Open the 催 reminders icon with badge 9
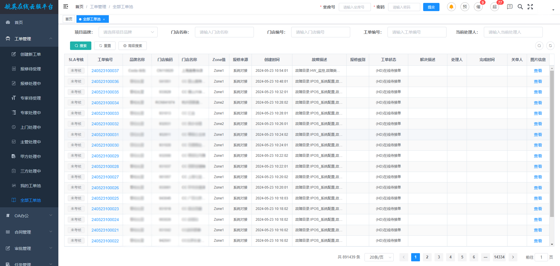This screenshot has height=266, width=560. click(478, 7)
